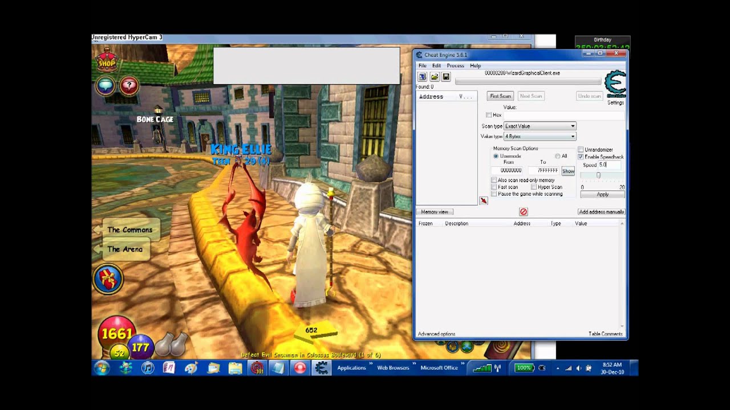730x410 pixels.
Task: Select the All radio button
Action: [x=558, y=156]
